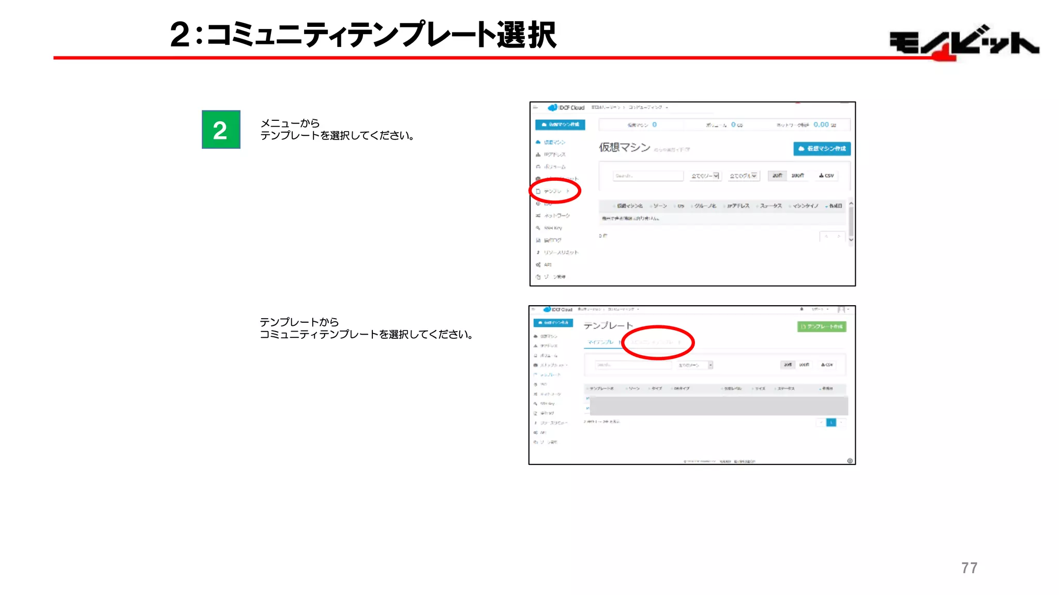The image size is (1059, 595).
Task: Open all-groups dropdown in upper screenshot
Action: pyautogui.click(x=743, y=176)
